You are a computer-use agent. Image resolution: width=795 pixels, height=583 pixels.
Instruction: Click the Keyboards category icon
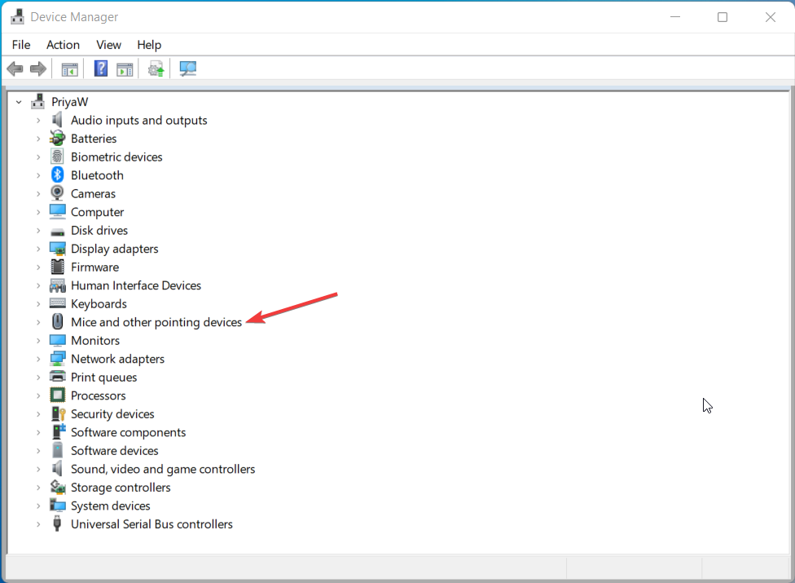(58, 303)
